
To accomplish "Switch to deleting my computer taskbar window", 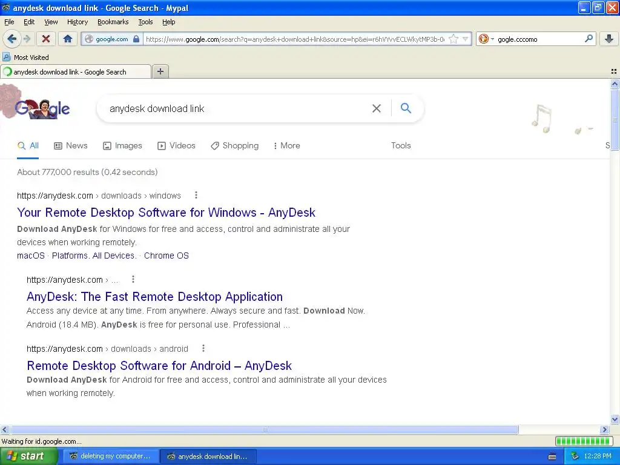I will click(x=110, y=457).
